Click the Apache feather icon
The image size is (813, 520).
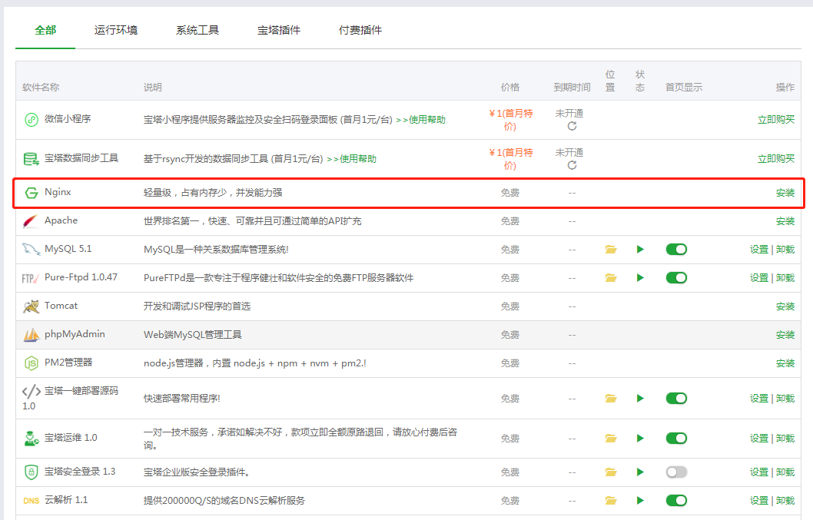[x=31, y=221]
